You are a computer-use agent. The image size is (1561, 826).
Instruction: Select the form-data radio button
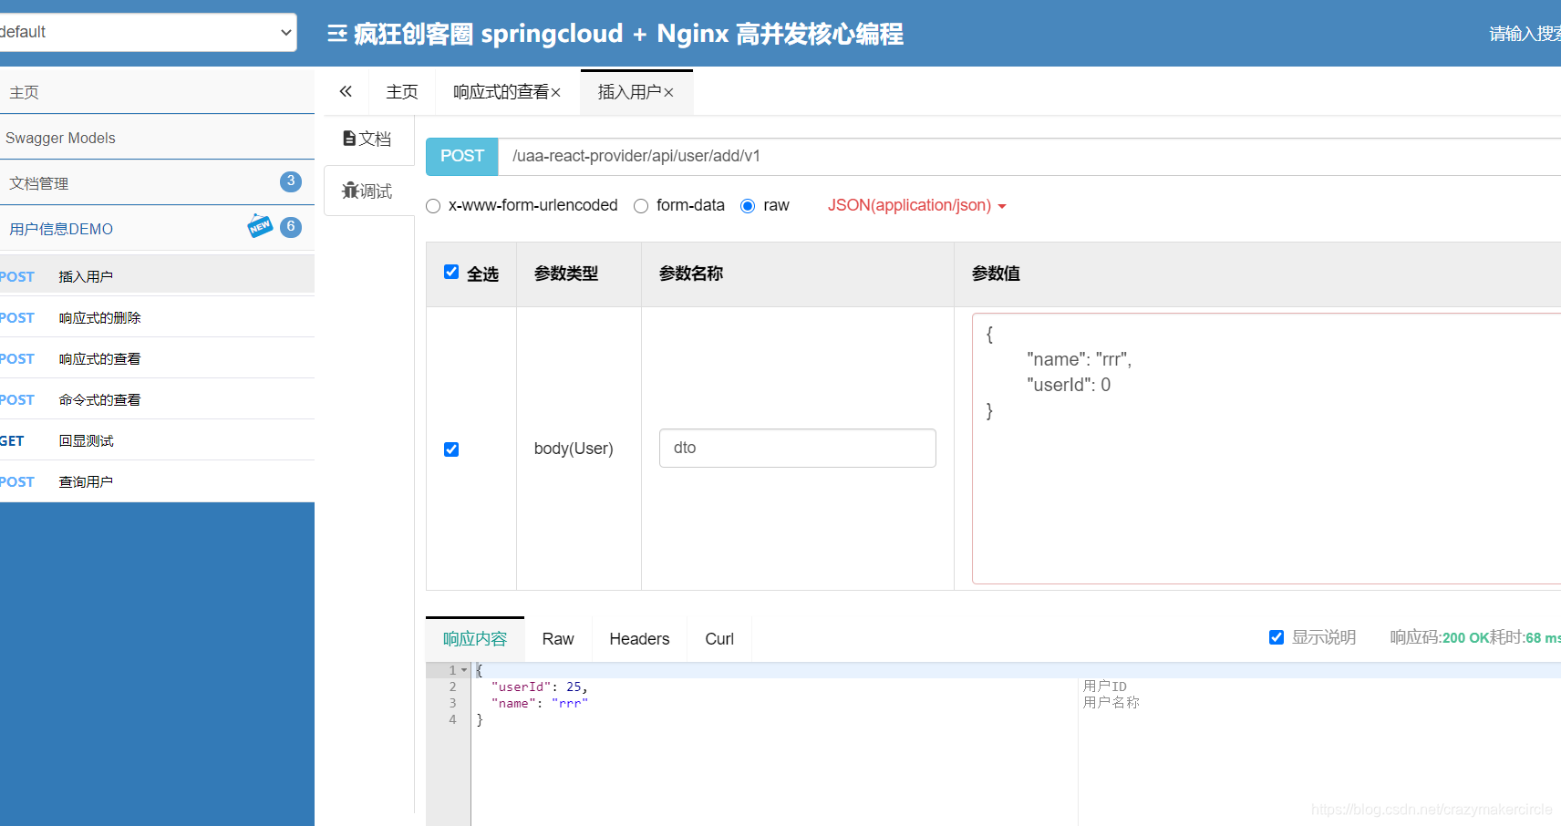tap(640, 205)
